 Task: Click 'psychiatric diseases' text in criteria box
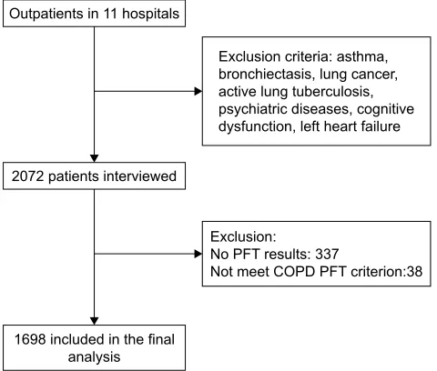(285, 109)
